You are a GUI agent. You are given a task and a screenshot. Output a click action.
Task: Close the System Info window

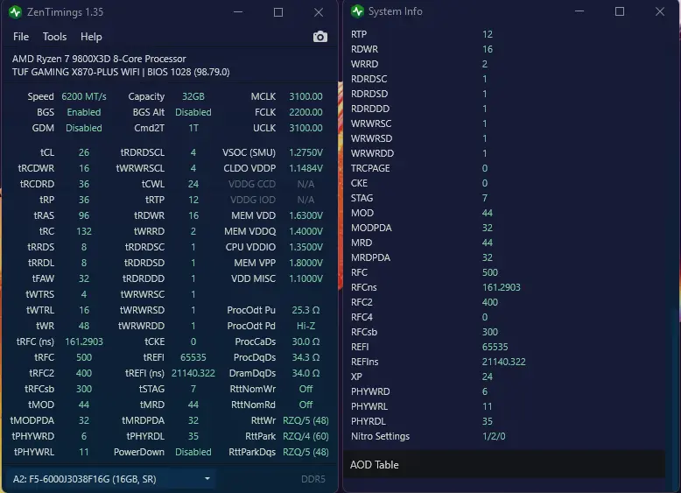tap(660, 11)
